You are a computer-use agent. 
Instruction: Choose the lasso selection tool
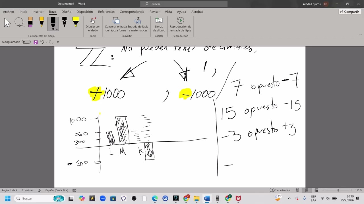click(19, 22)
